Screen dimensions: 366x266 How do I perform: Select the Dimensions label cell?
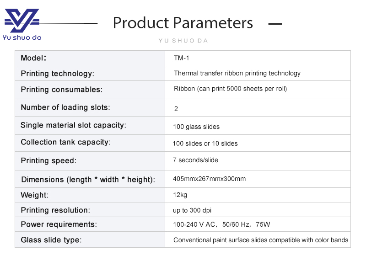tap(88, 180)
